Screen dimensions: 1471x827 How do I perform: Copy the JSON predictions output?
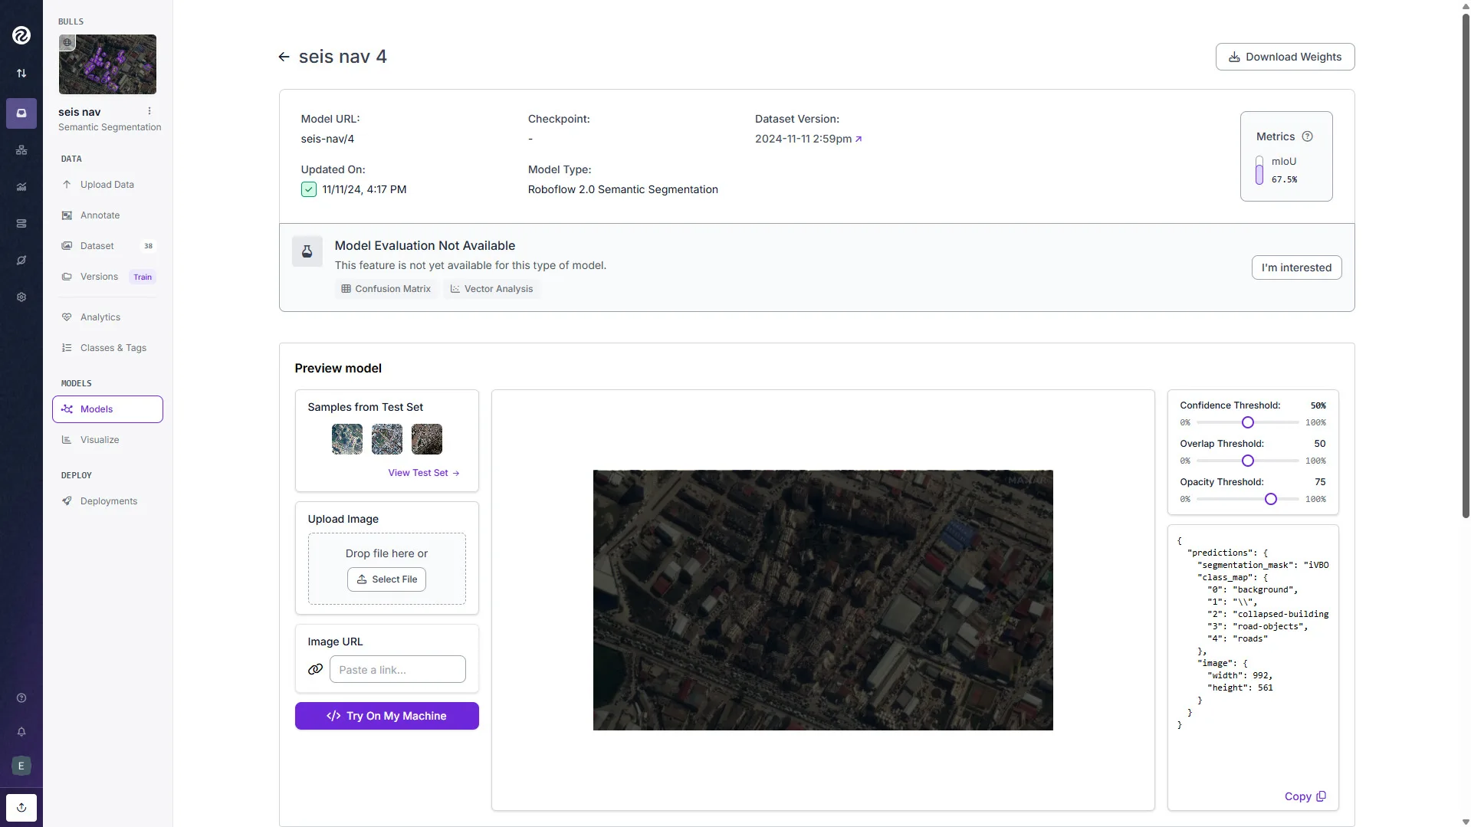[x=1305, y=796]
